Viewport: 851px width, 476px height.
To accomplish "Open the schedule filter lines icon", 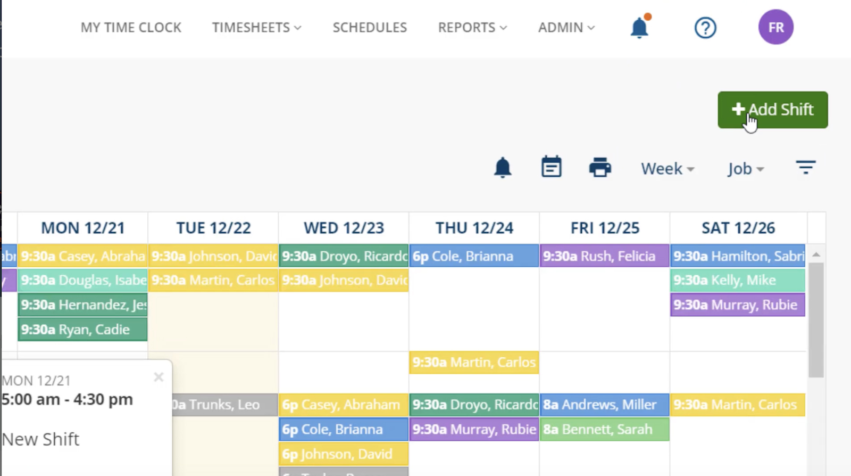I will click(805, 168).
